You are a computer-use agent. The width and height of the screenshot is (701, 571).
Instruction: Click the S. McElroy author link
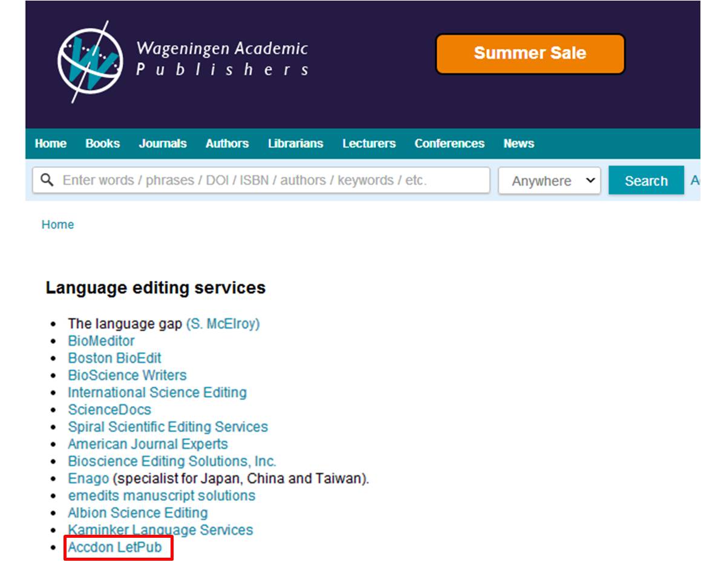223,323
